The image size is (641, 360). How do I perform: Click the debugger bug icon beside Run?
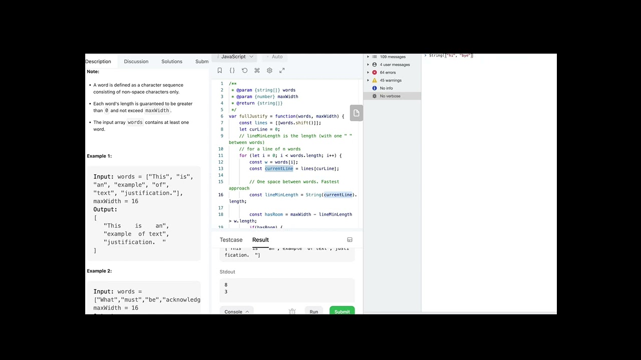(x=292, y=311)
